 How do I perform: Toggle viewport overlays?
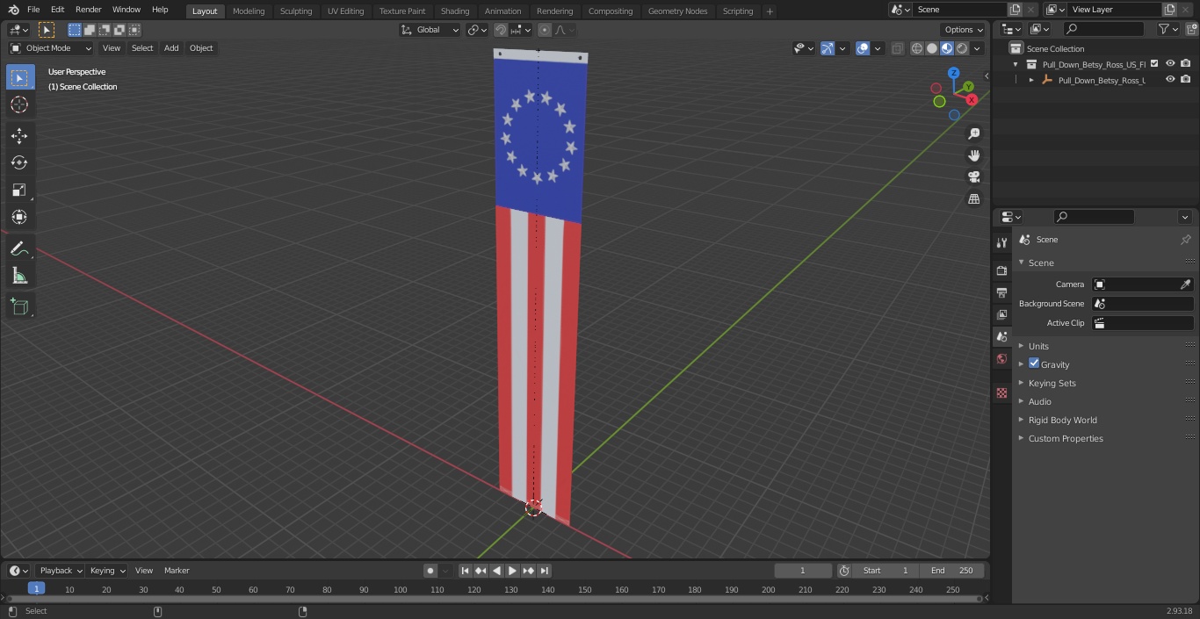pos(863,48)
